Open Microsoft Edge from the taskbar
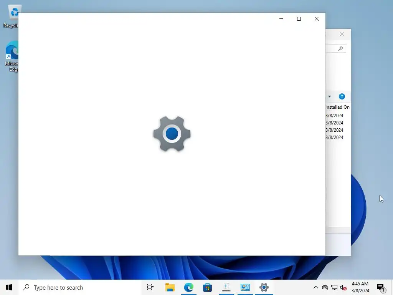393x295 pixels. tap(189, 287)
